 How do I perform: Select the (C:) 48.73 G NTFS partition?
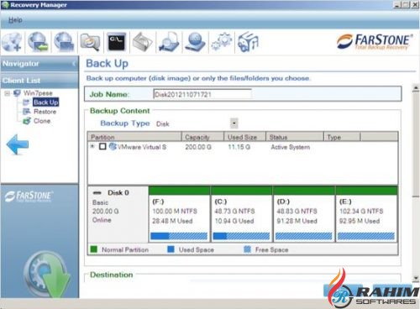click(x=242, y=215)
